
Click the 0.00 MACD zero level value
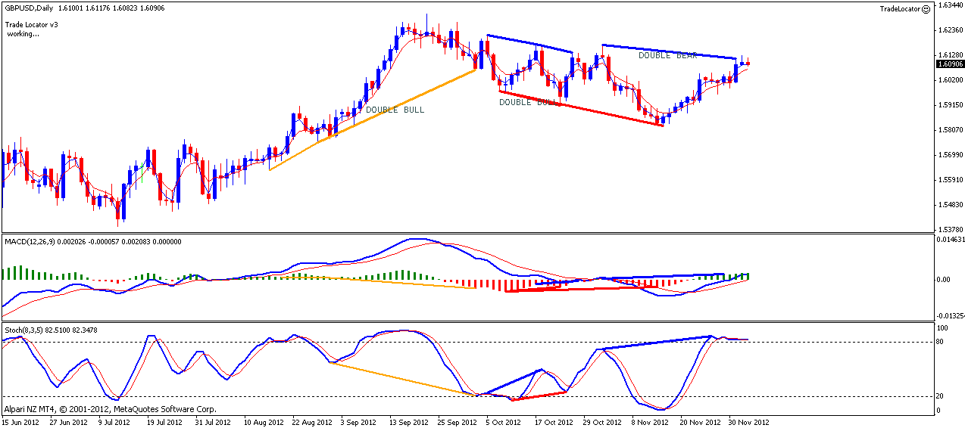(x=945, y=279)
